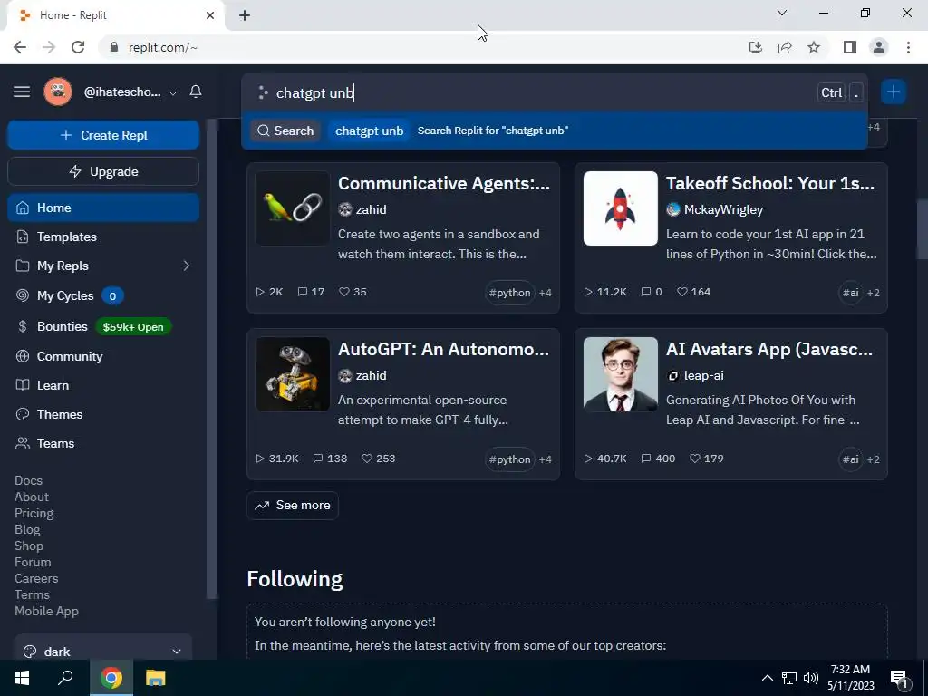Click the $59k+ Open badge
Image resolution: width=928 pixels, height=696 pixels.
point(133,326)
